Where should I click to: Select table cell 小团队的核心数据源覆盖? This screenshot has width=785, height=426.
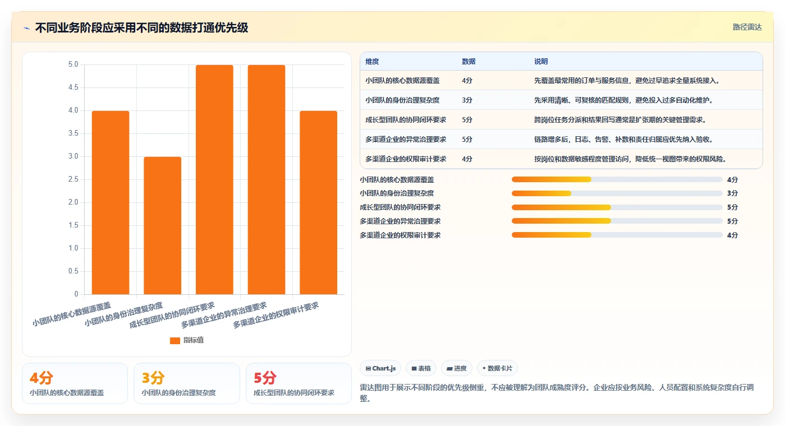(402, 81)
